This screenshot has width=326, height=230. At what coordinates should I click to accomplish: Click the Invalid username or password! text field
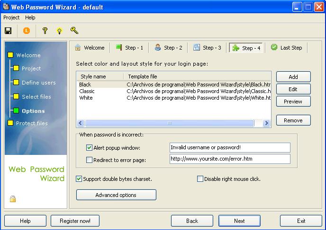coord(230,147)
